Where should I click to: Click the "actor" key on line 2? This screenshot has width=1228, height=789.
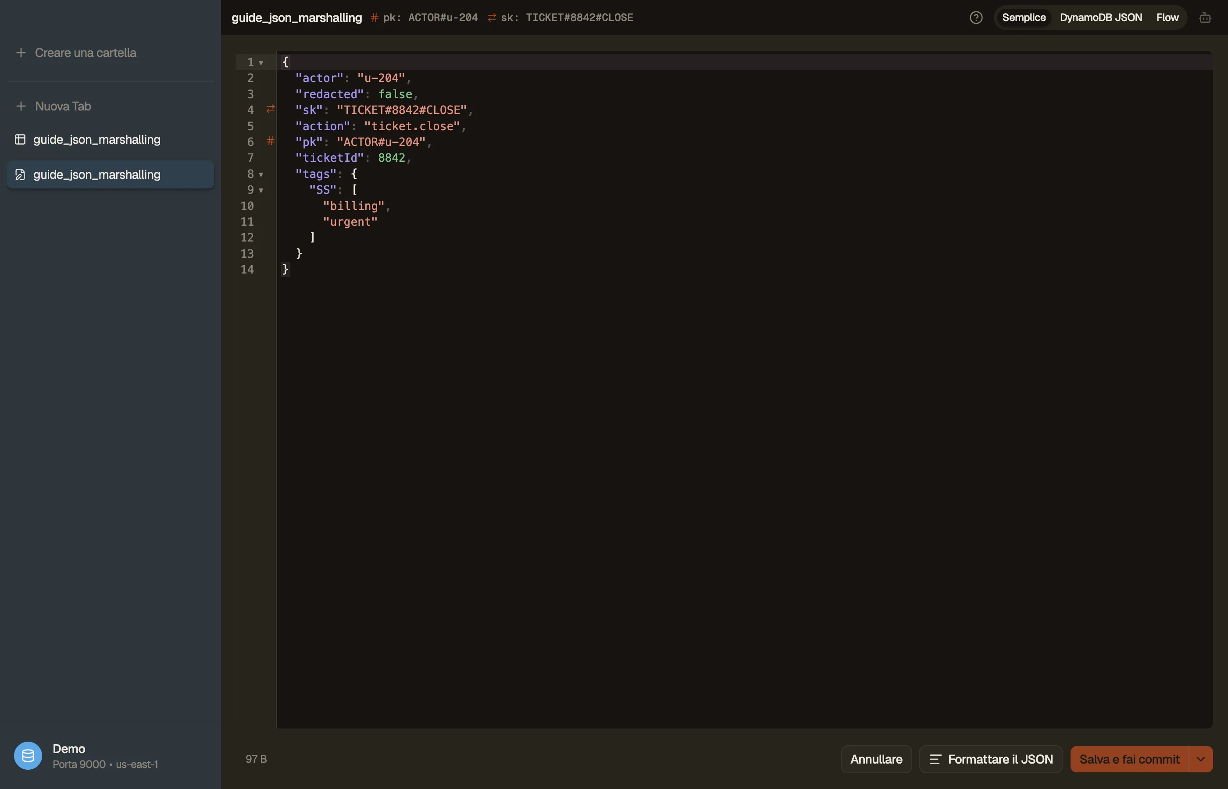[319, 78]
